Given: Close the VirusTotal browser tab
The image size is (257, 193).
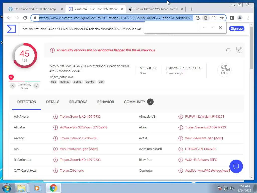Looking at the screenshot, I should [x=122, y=9].
